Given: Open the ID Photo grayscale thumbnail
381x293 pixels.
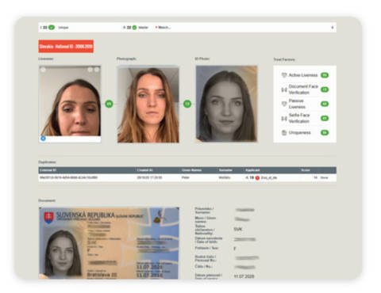Looking at the screenshot, I should 226,104.
